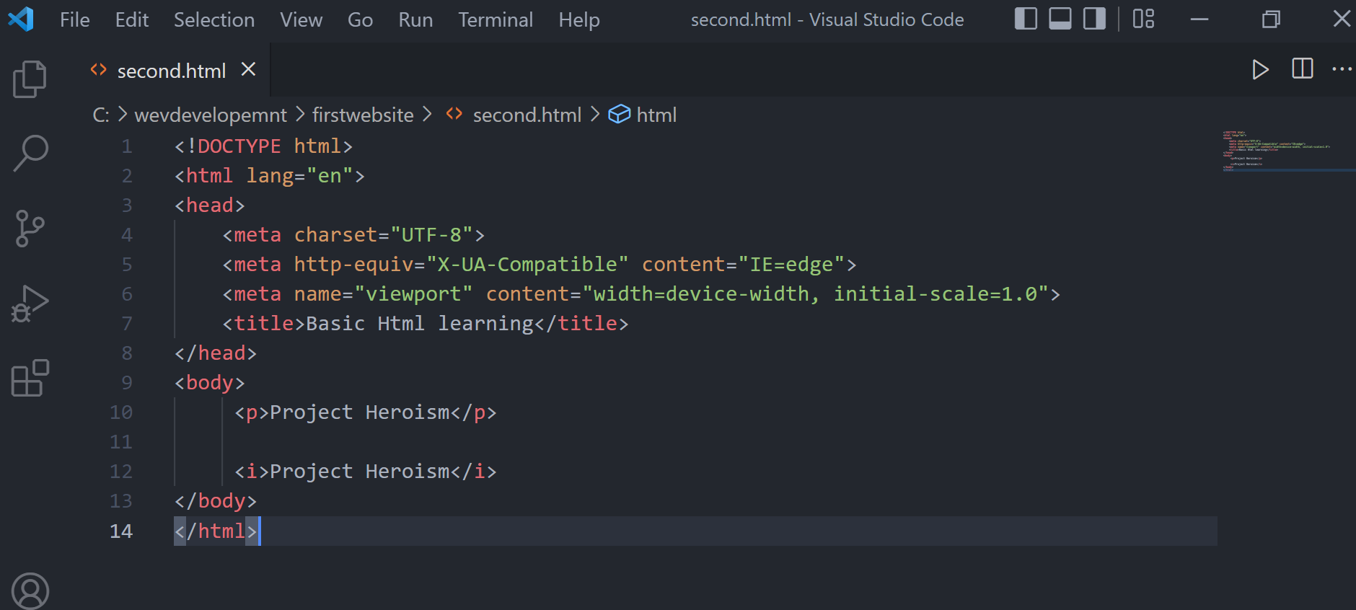Click the C: breadcrumb segment

pos(101,115)
